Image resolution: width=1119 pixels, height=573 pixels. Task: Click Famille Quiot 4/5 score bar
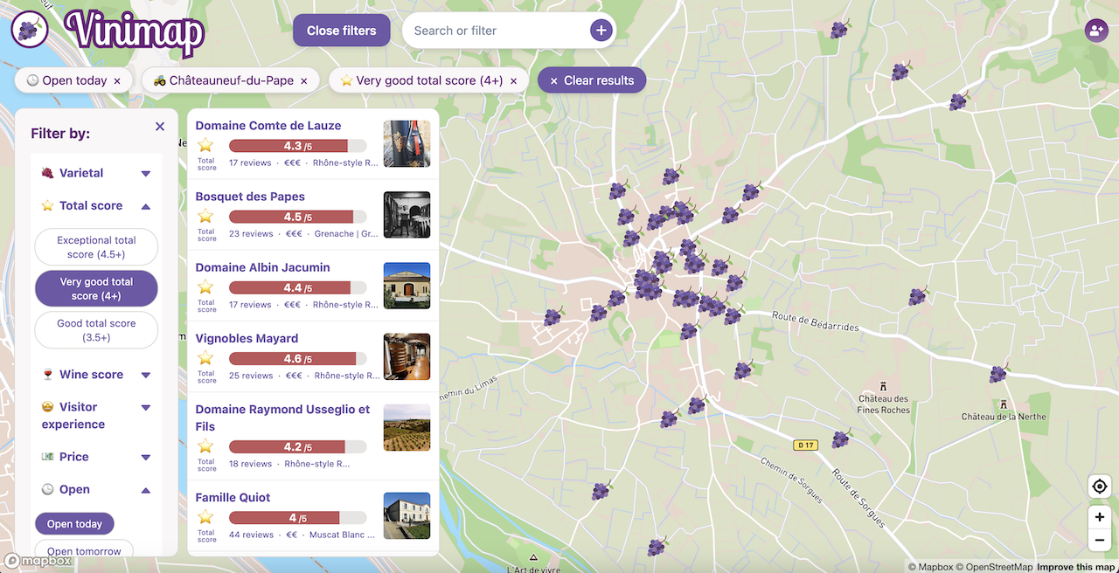point(297,518)
